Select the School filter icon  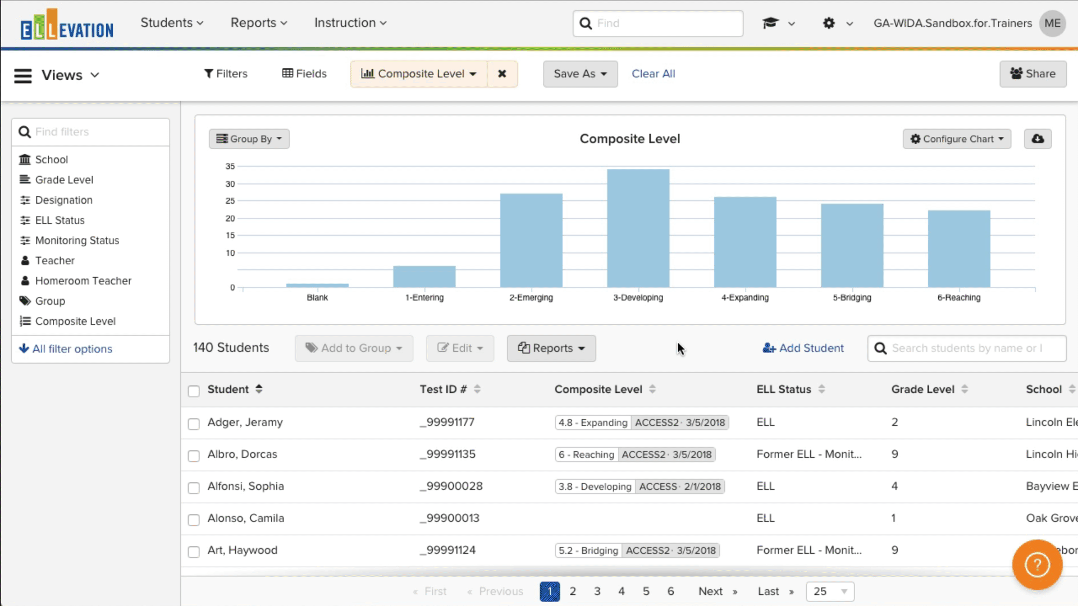(25, 159)
